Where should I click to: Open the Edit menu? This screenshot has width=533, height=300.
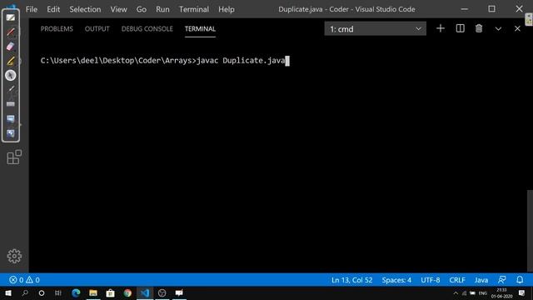click(x=53, y=9)
